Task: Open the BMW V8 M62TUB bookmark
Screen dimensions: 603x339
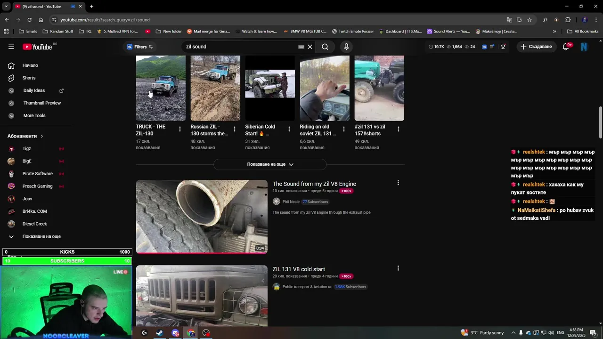Action: coord(305,32)
